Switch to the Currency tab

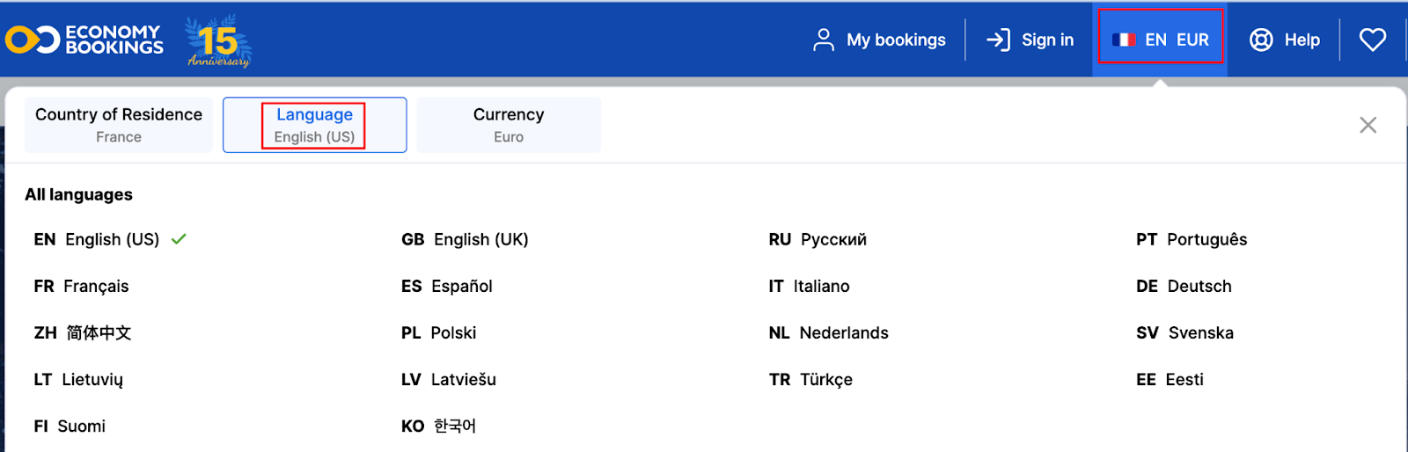coord(509,125)
